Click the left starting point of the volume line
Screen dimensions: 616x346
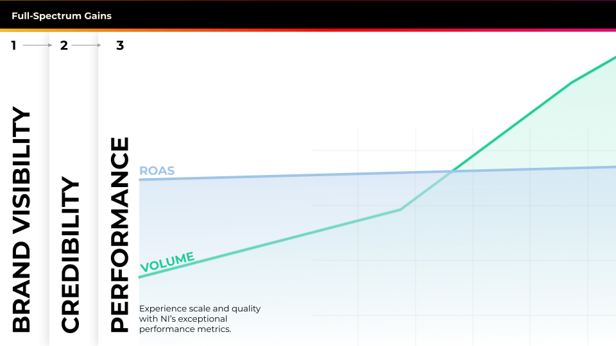click(141, 277)
